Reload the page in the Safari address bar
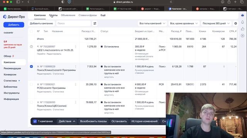Image resolution: width=247 pixels, height=138 pixels. coord(171,2)
